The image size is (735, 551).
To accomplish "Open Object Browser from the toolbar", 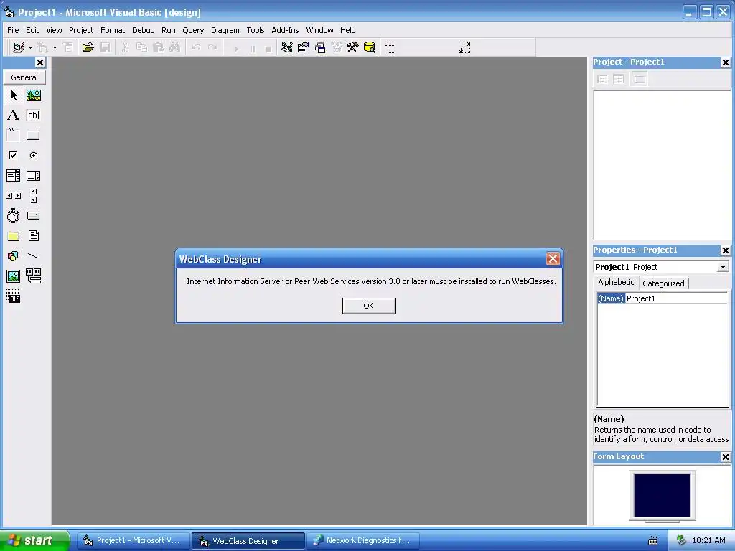I will [x=337, y=47].
